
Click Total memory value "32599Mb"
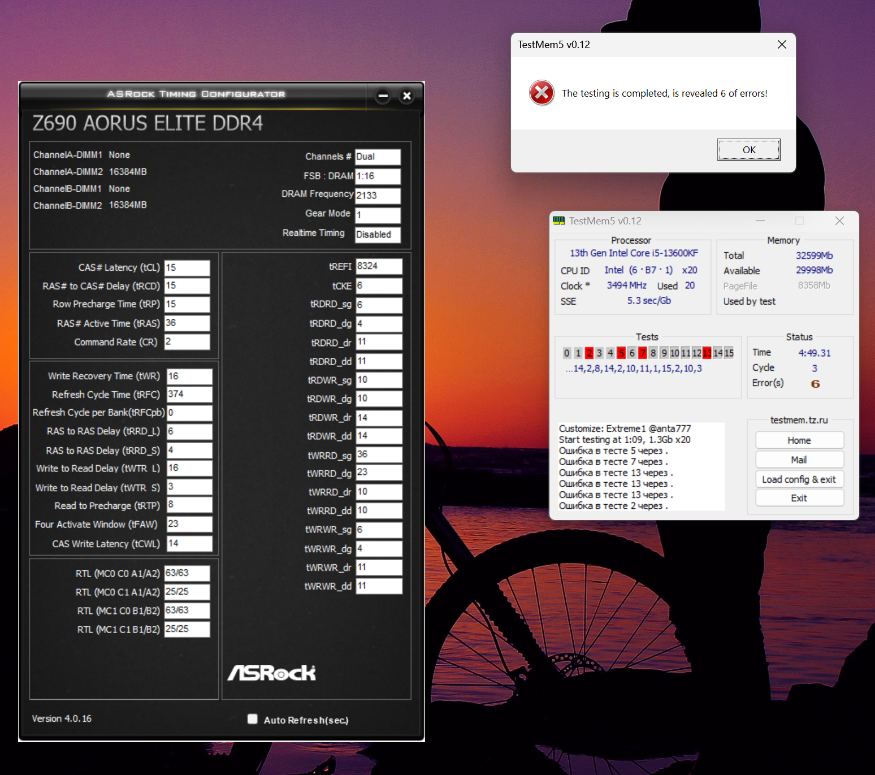coord(814,256)
